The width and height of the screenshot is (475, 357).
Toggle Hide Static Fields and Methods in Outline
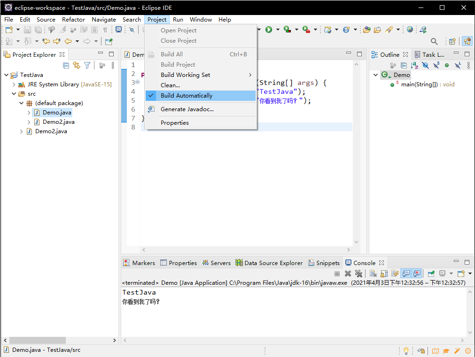[x=436, y=65]
